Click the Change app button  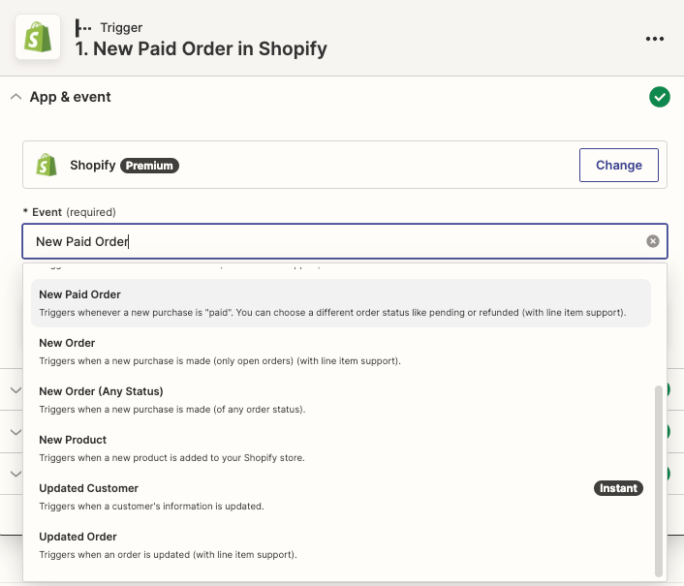point(618,165)
